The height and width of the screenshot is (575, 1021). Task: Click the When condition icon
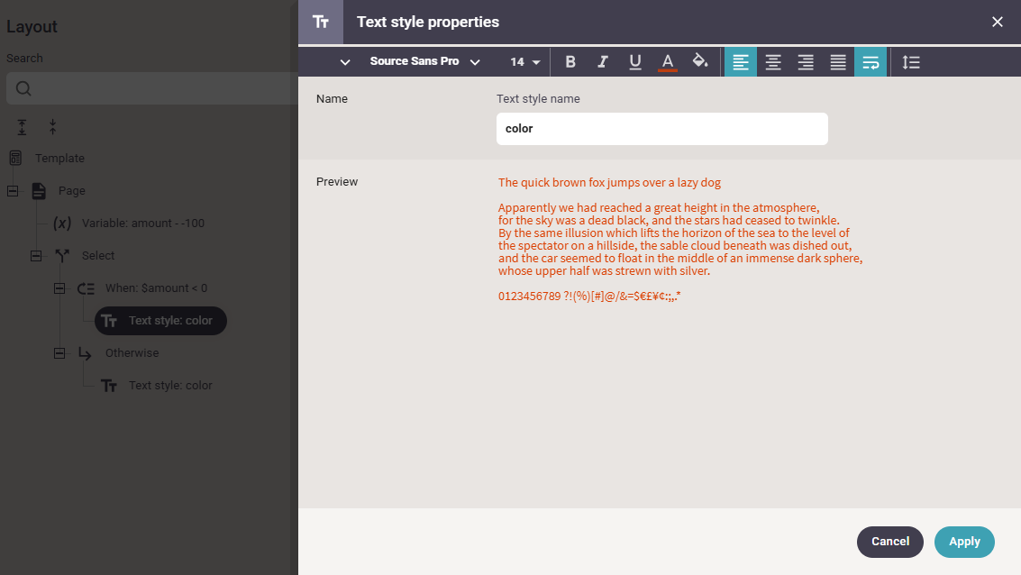point(86,288)
